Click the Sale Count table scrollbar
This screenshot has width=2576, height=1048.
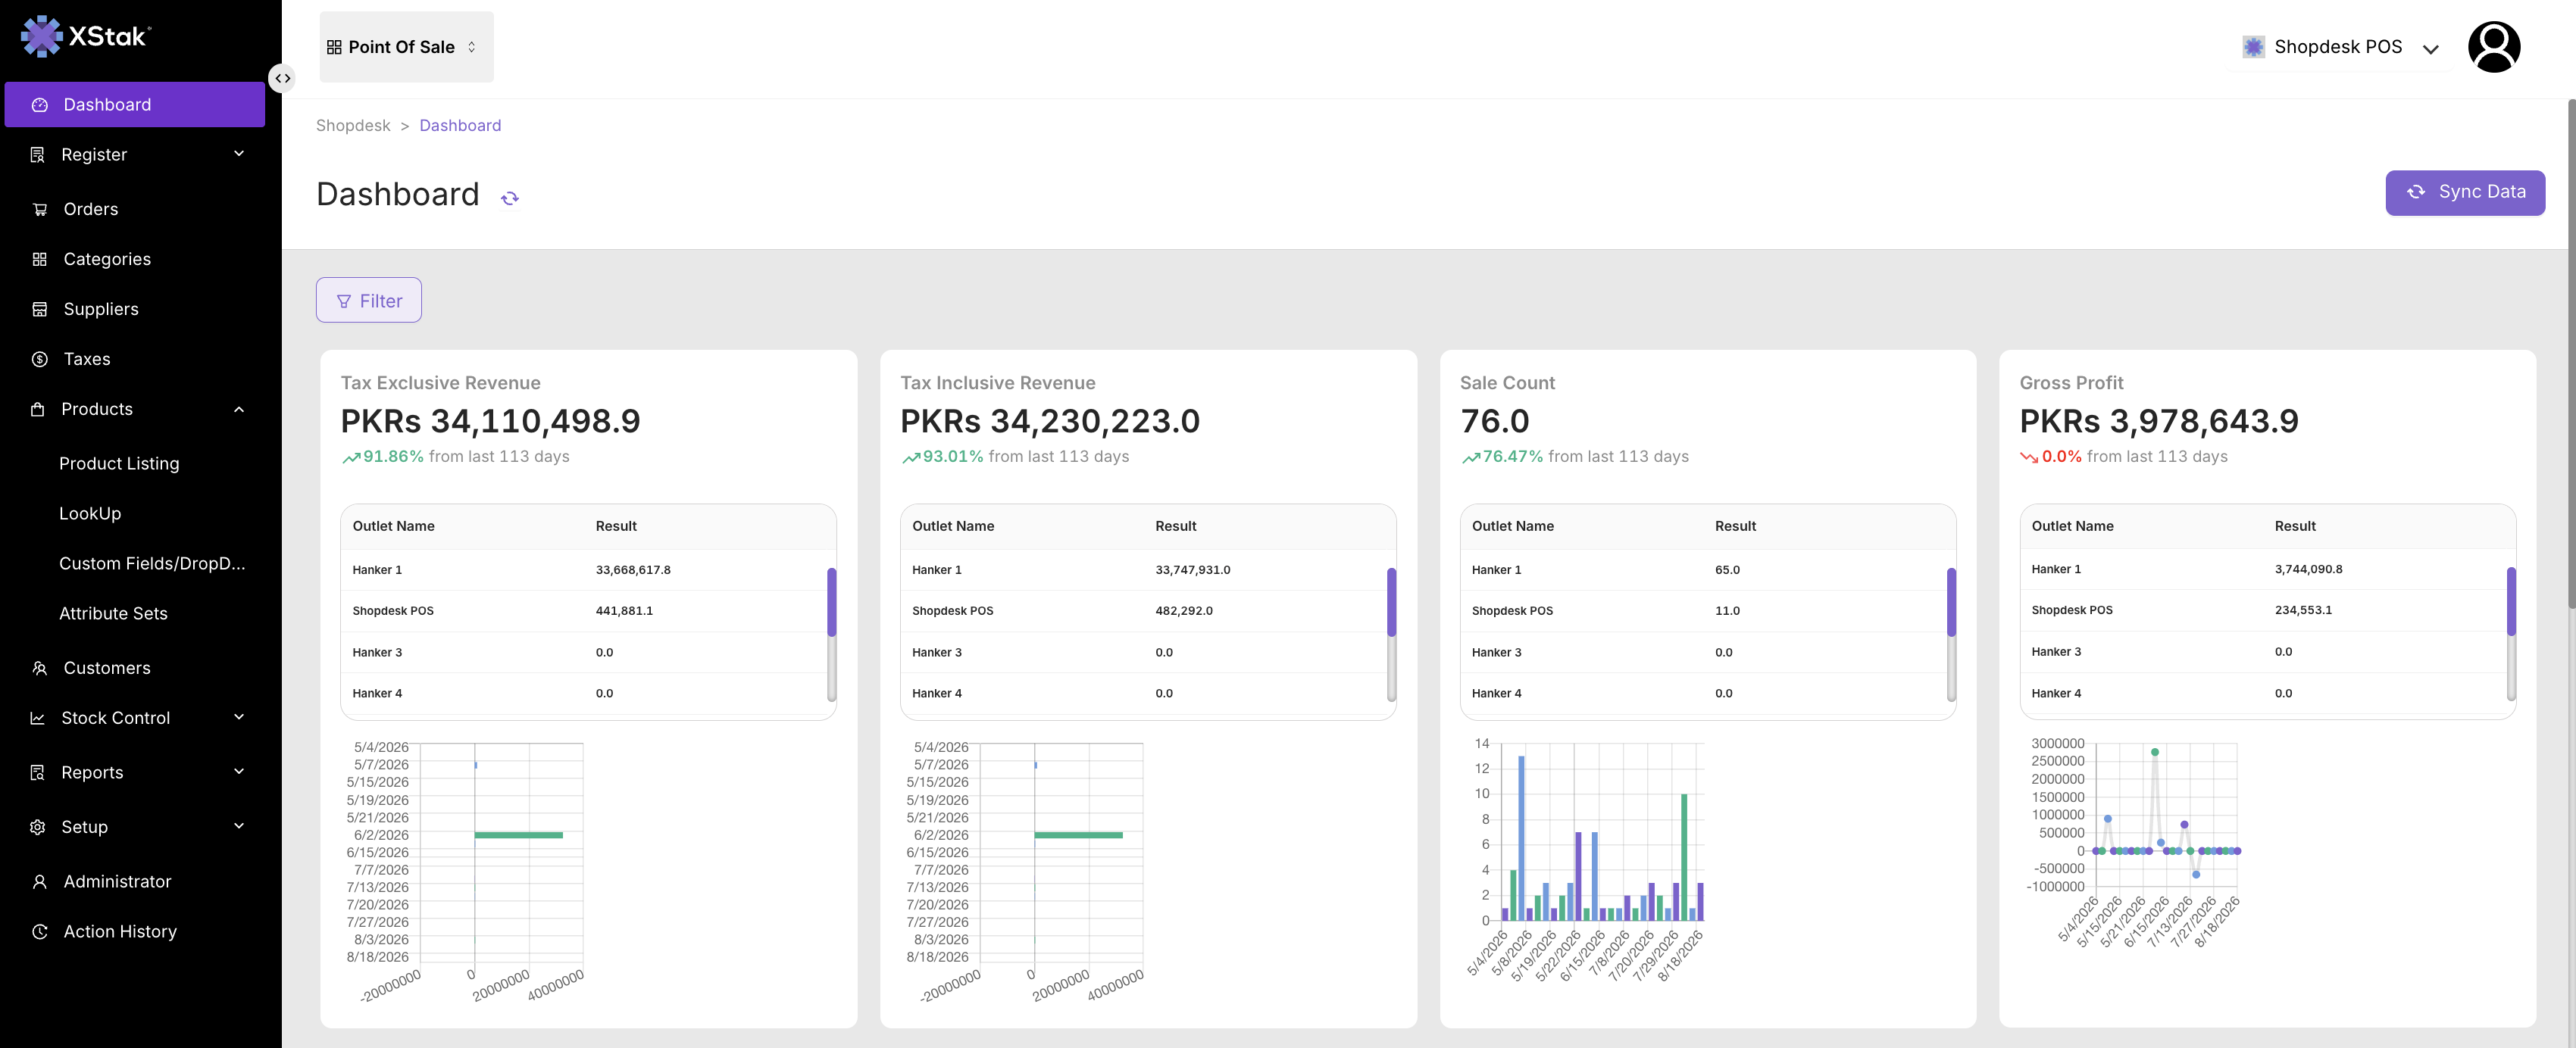pyautogui.click(x=1951, y=603)
